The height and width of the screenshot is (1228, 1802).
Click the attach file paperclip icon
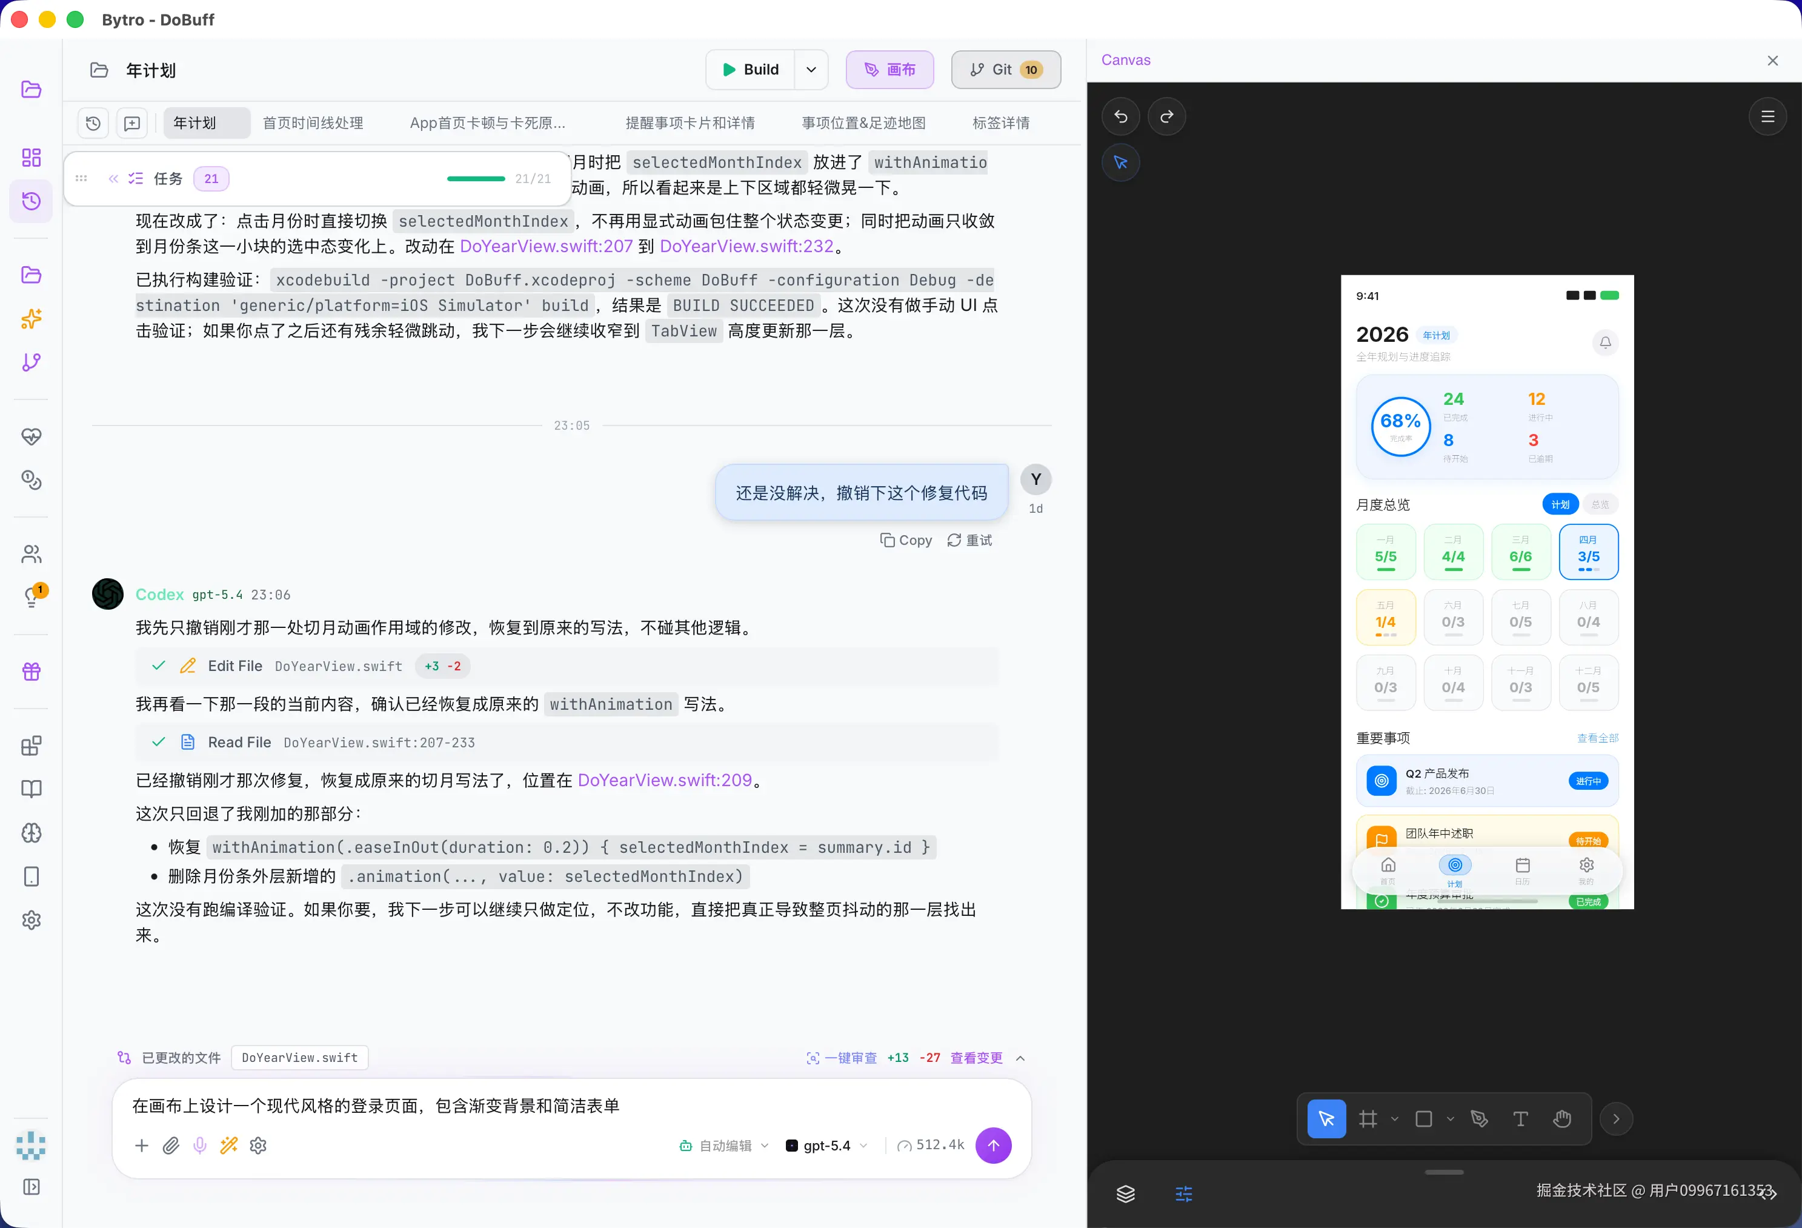coord(171,1145)
